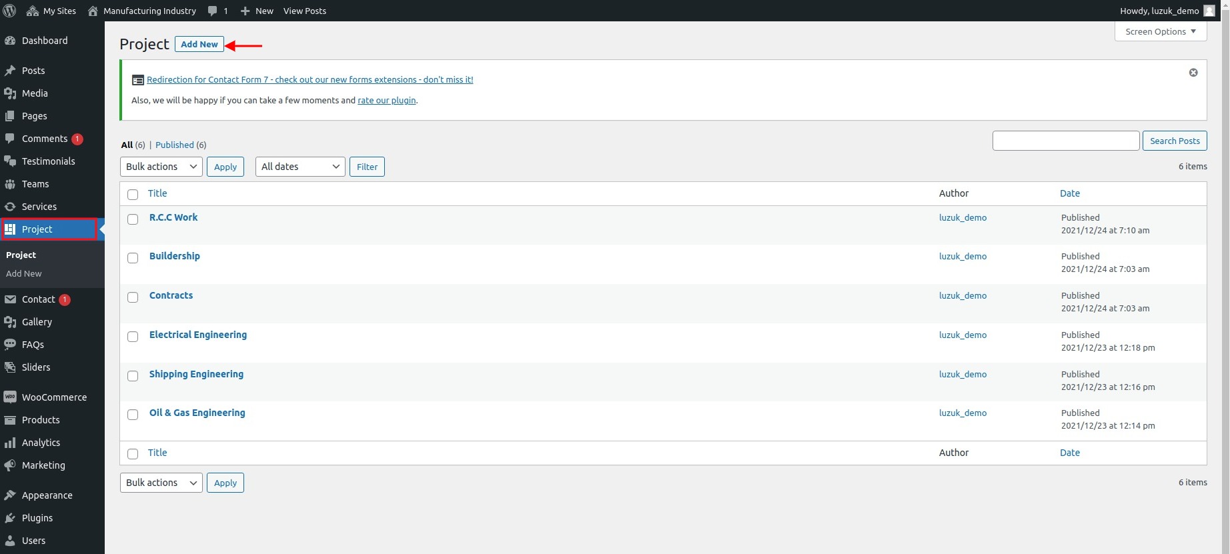Image resolution: width=1230 pixels, height=554 pixels.
Task: Open the All dates filter dropdown
Action: (x=300, y=167)
